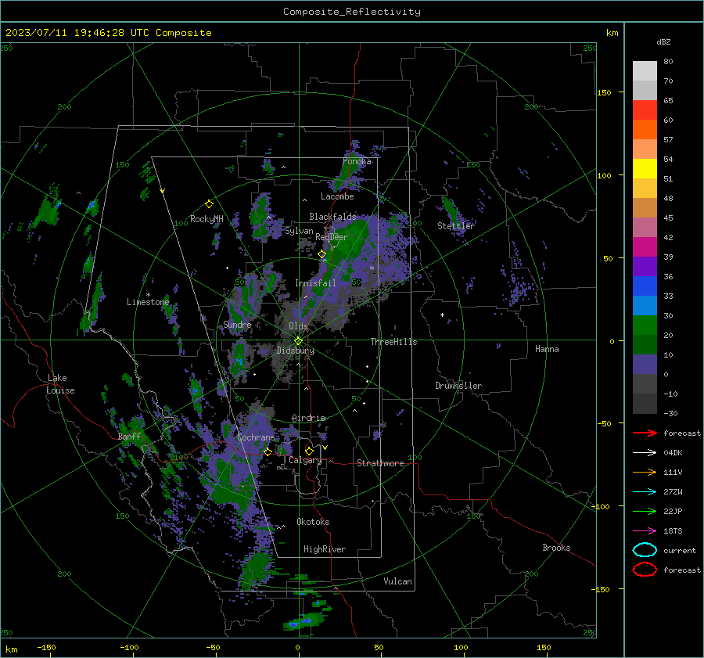Click the Lacombe town label
This screenshot has width=704, height=658.
[x=337, y=196]
